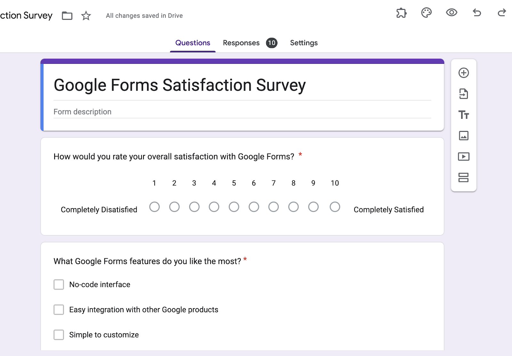Check the No-code interface checkbox

[x=59, y=284]
